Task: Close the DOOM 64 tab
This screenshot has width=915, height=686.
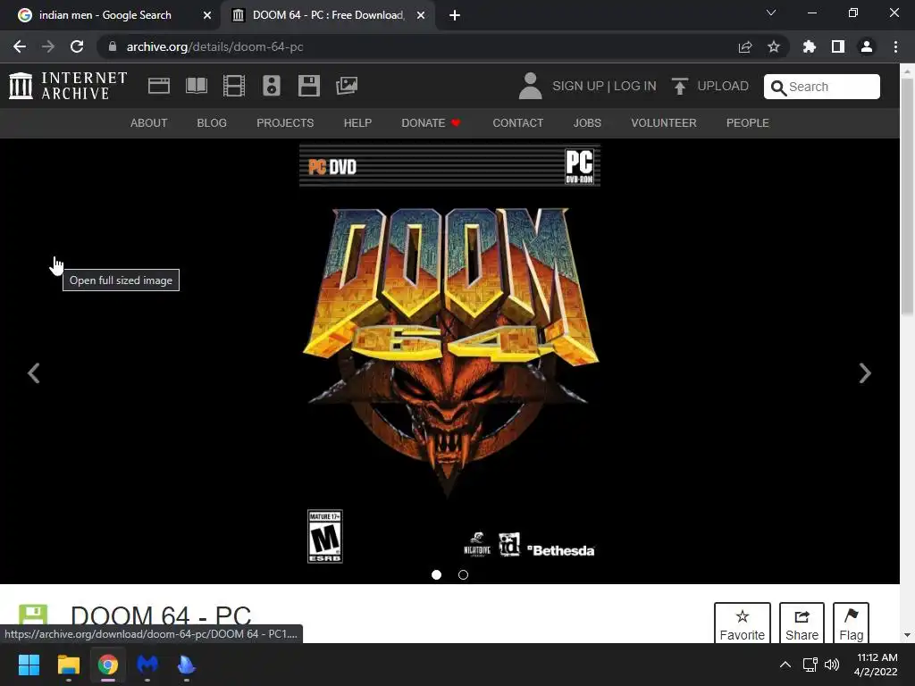Action: click(421, 15)
